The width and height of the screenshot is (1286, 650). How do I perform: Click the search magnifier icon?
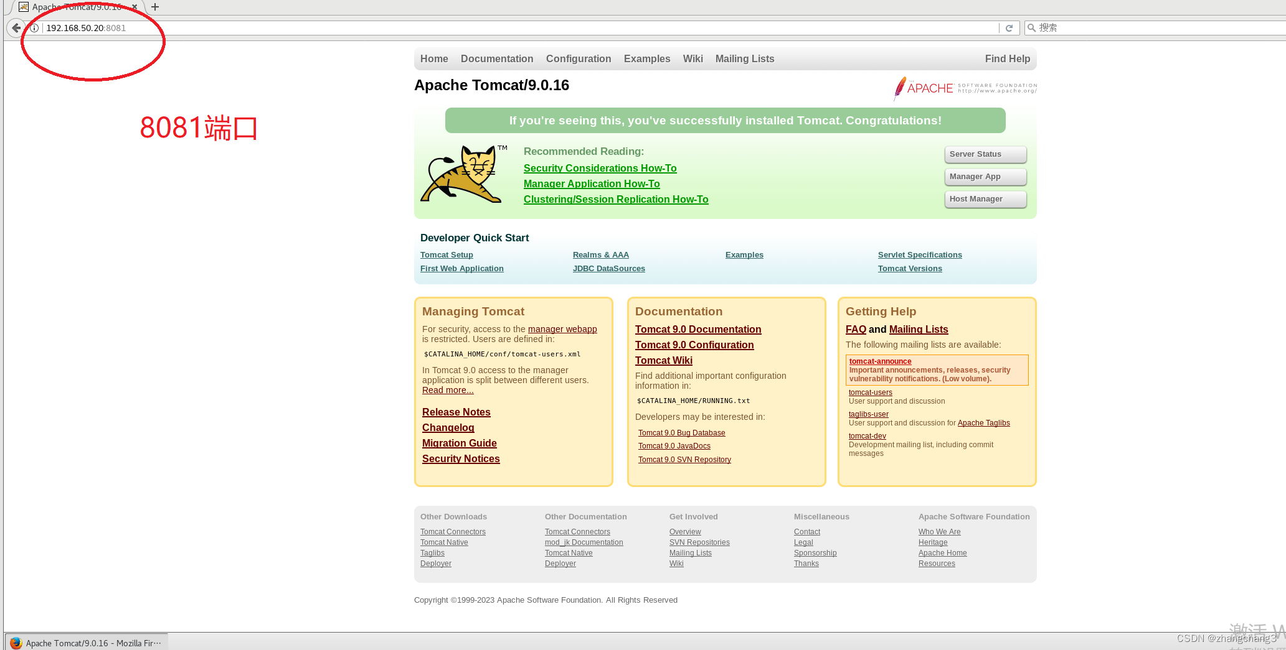click(x=1031, y=28)
